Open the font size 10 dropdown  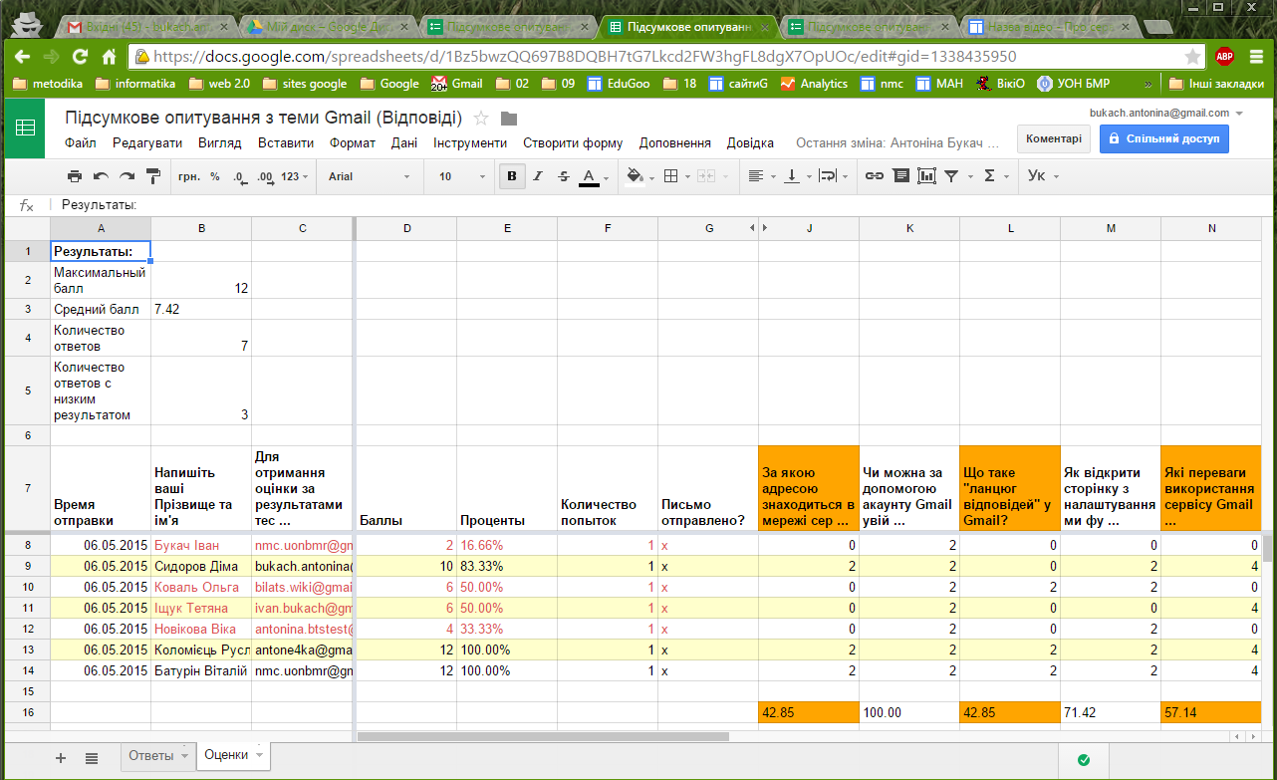(x=460, y=176)
